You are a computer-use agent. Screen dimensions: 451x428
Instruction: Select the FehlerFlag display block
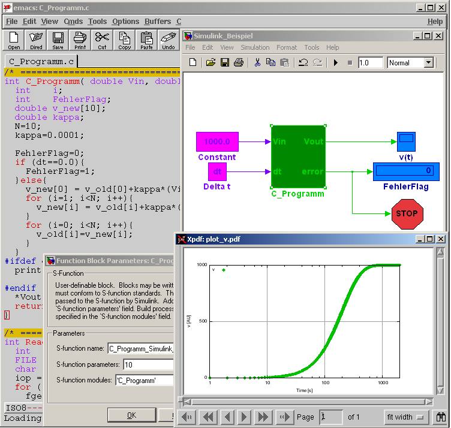click(406, 171)
